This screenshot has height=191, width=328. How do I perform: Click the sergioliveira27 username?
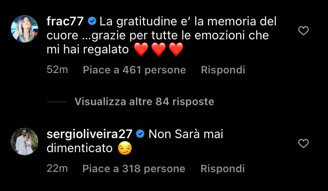click(89, 134)
